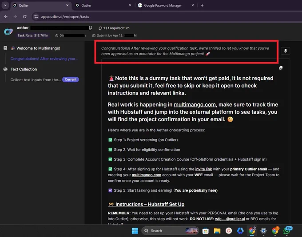Screen dimensions: 302x237
Task: Click the robot icon beside Text Collection
Action: (x=5, y=69)
